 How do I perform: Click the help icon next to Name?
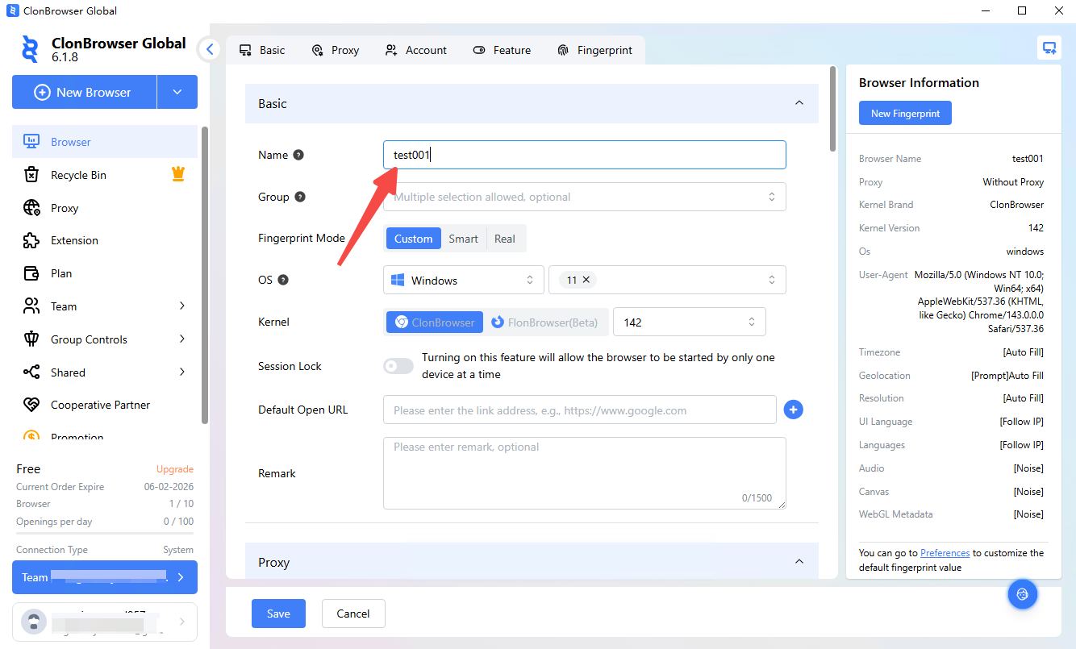pos(298,155)
